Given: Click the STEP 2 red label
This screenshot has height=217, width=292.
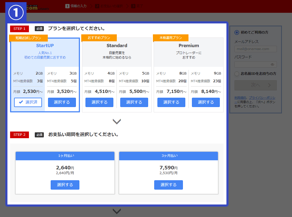Looking at the screenshot, I should pos(19,135).
